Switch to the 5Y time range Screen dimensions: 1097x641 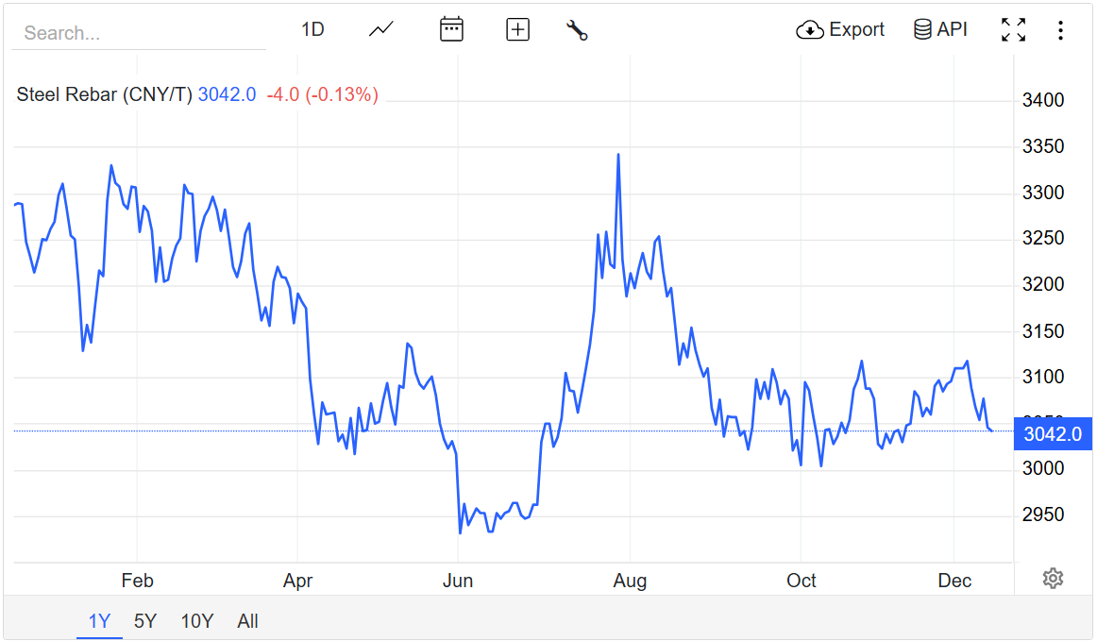[145, 621]
